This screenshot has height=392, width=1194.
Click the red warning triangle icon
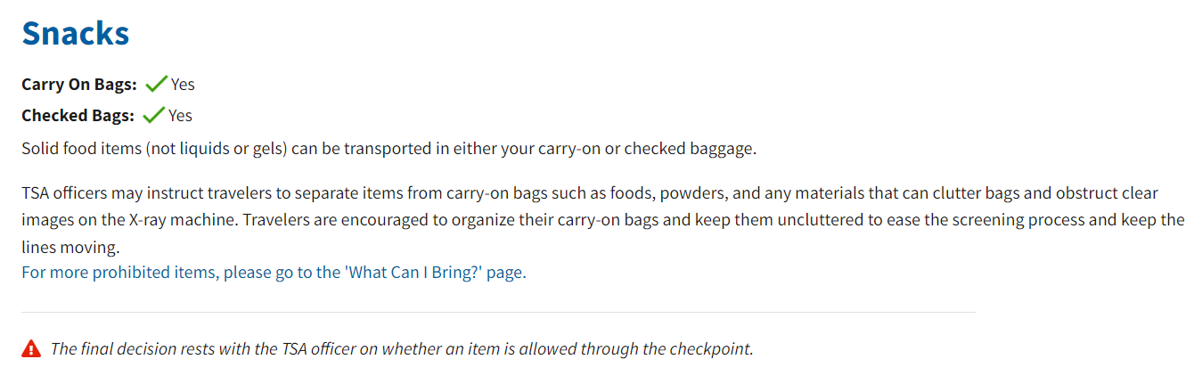pyautogui.click(x=31, y=348)
